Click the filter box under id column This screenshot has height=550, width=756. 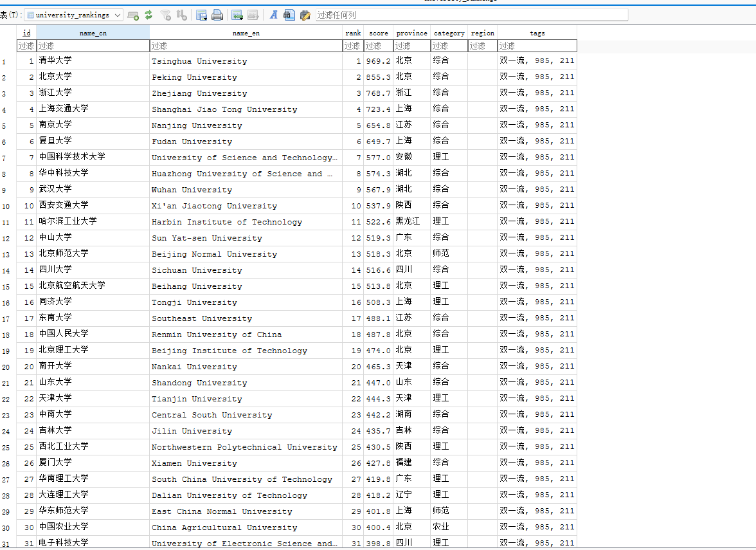pyautogui.click(x=26, y=46)
